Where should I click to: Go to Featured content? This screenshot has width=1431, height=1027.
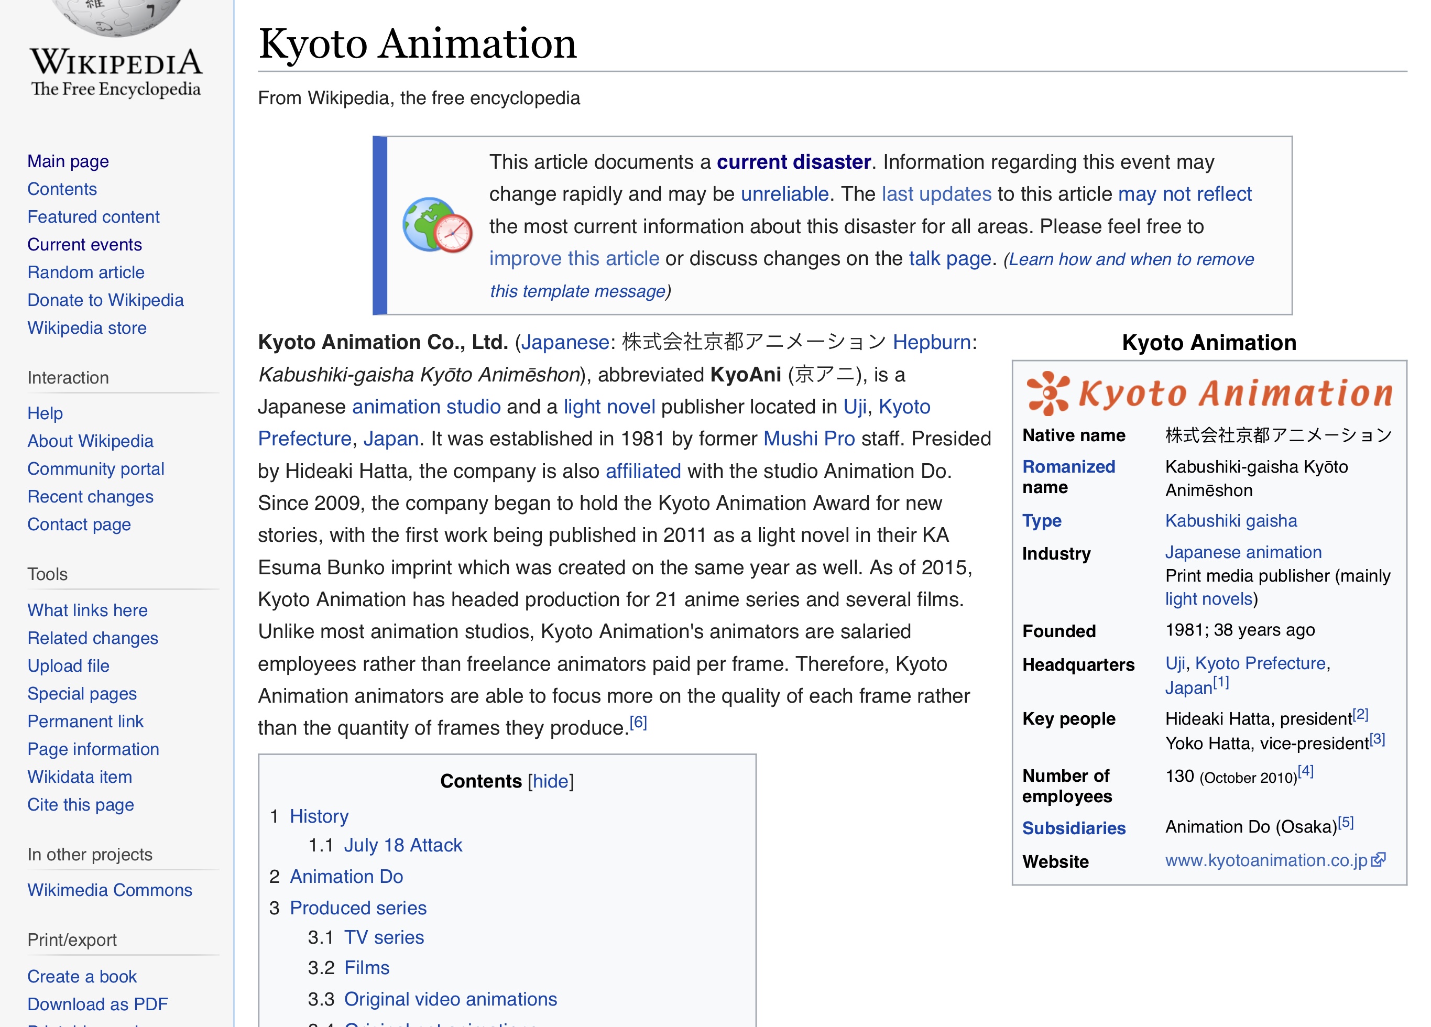(x=93, y=217)
